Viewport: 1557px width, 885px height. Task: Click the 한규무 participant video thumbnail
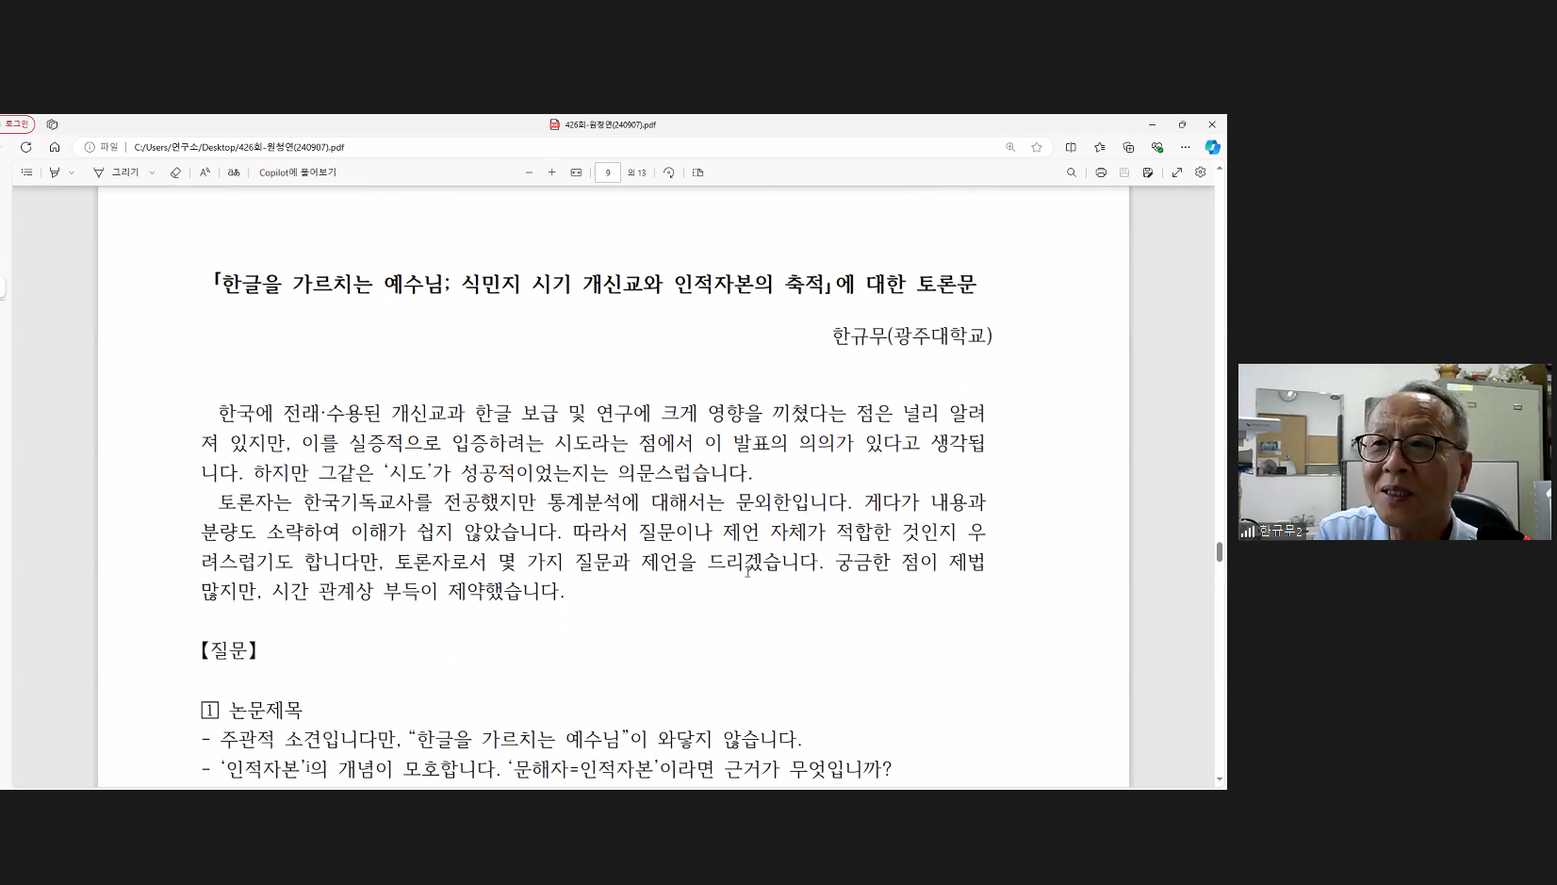pos(1395,451)
